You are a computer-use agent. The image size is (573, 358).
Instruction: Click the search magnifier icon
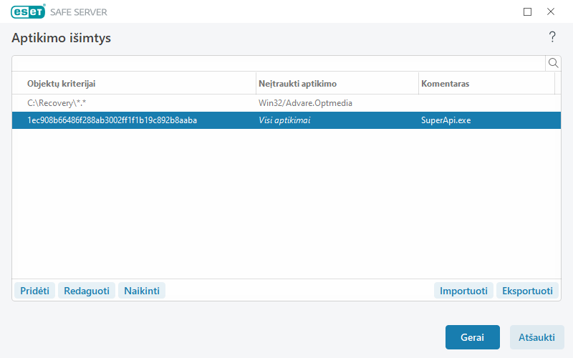point(553,63)
